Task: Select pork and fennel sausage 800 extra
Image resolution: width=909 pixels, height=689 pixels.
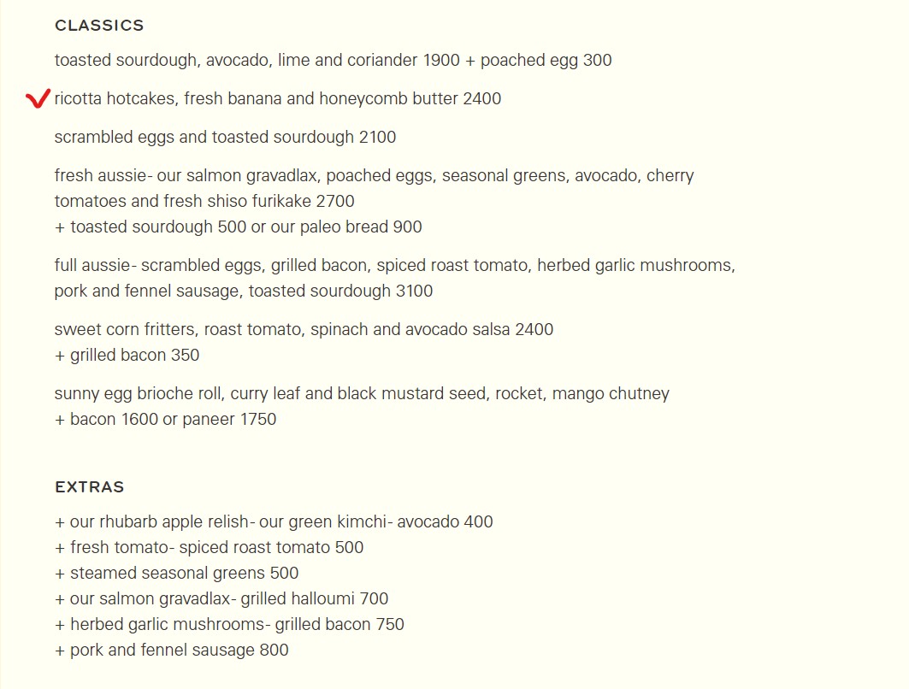Action: (x=172, y=651)
